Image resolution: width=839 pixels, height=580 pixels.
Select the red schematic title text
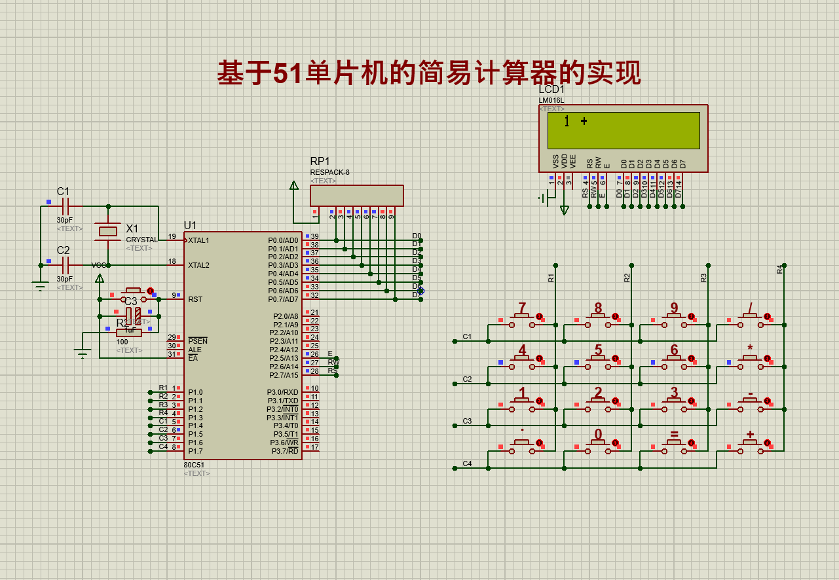pyautogui.click(x=429, y=73)
